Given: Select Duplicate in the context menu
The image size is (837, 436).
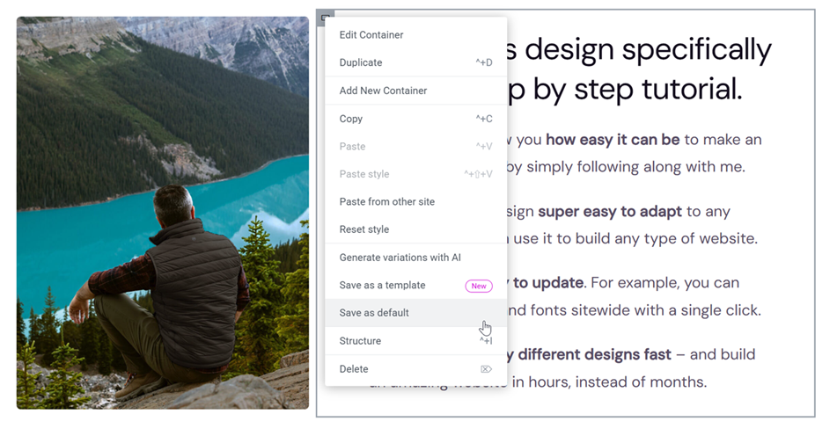Looking at the screenshot, I should (x=415, y=62).
